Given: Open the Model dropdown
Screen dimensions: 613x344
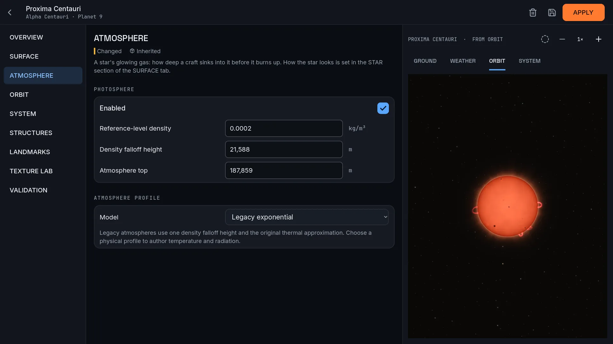Looking at the screenshot, I should tap(306, 217).
